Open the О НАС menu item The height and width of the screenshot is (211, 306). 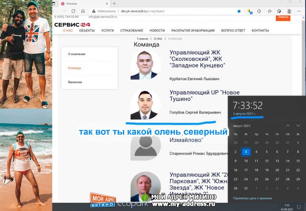tap(68, 31)
